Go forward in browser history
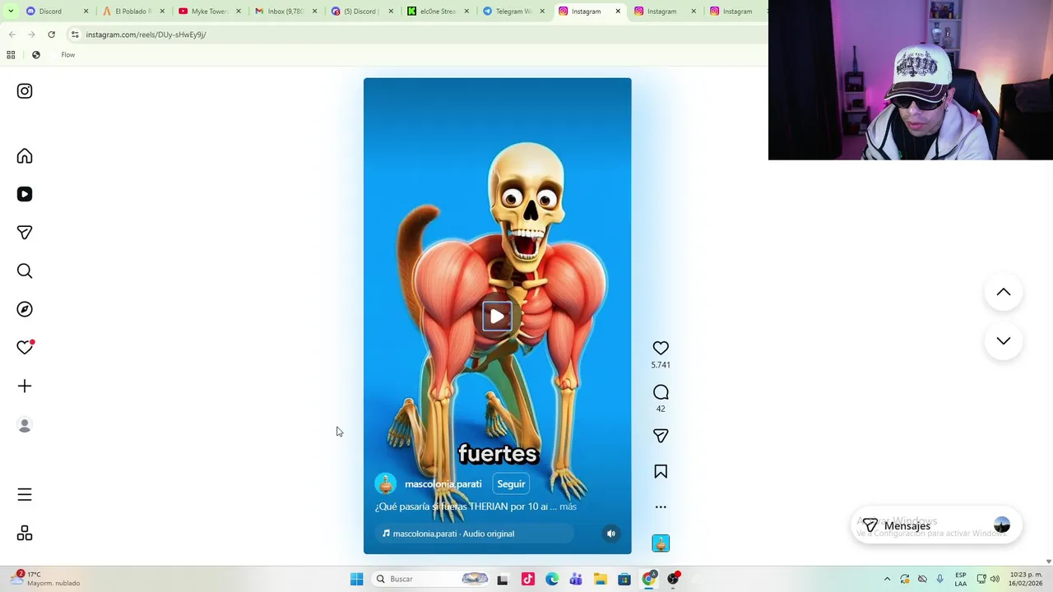 coord(31,35)
